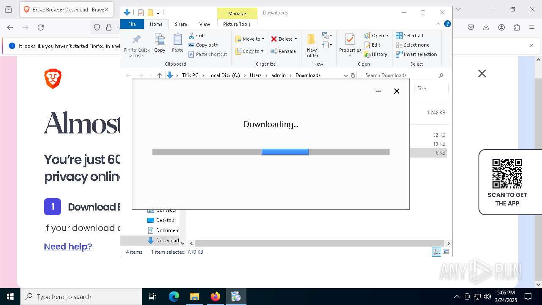Viewport: 542px width, 305px height.
Task: Switch to details view icon
Action: (x=436, y=252)
